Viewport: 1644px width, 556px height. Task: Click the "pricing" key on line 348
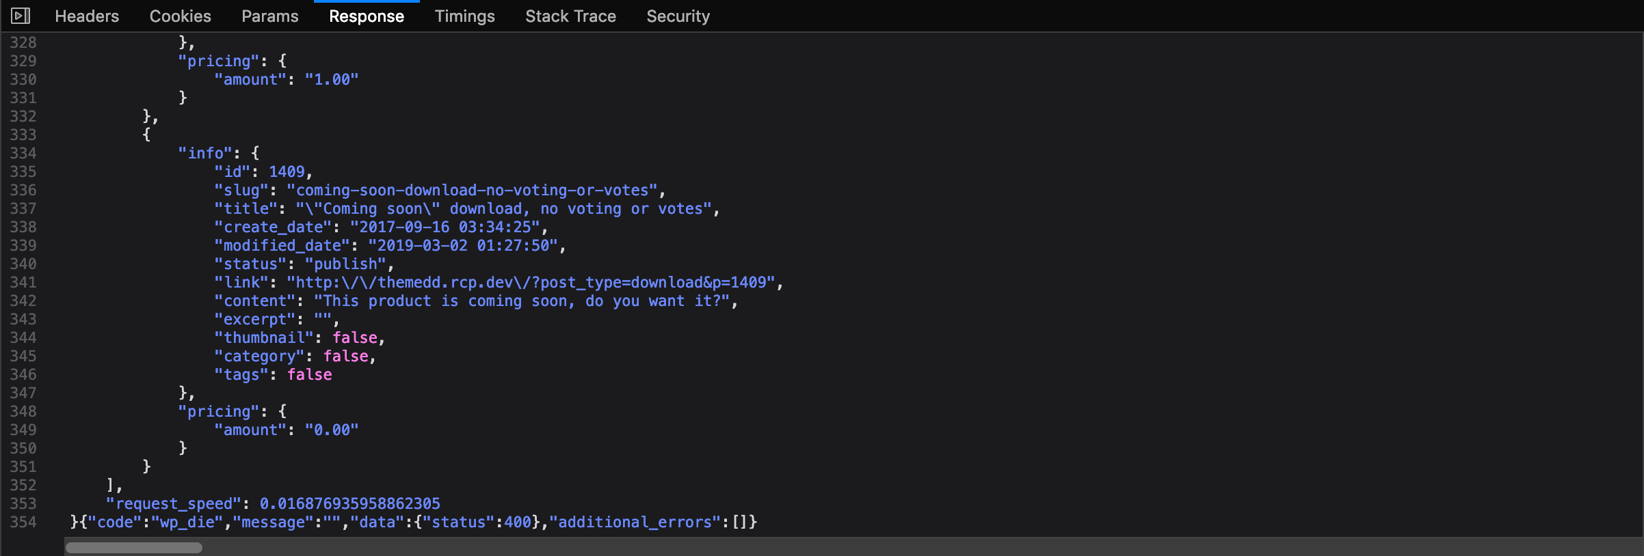(x=219, y=411)
